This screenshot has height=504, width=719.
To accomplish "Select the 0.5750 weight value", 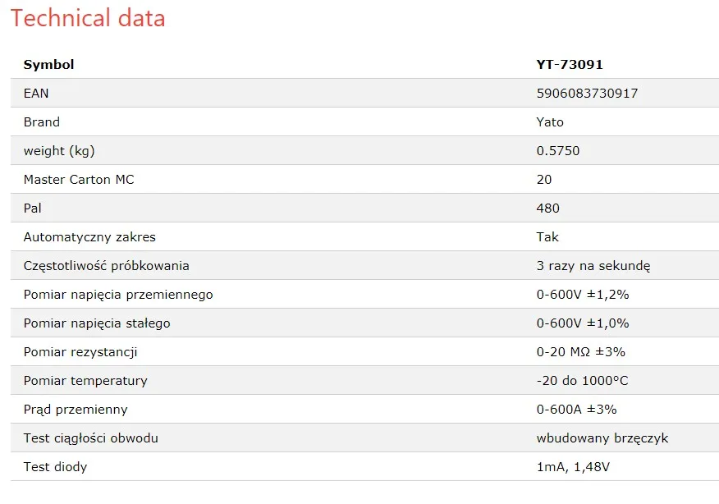I will (x=558, y=151).
